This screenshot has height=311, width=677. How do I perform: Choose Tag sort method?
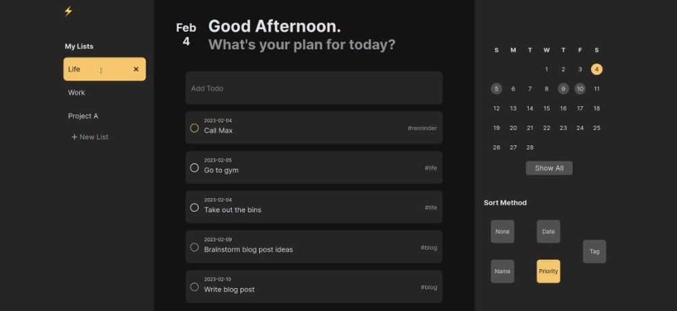pos(594,252)
